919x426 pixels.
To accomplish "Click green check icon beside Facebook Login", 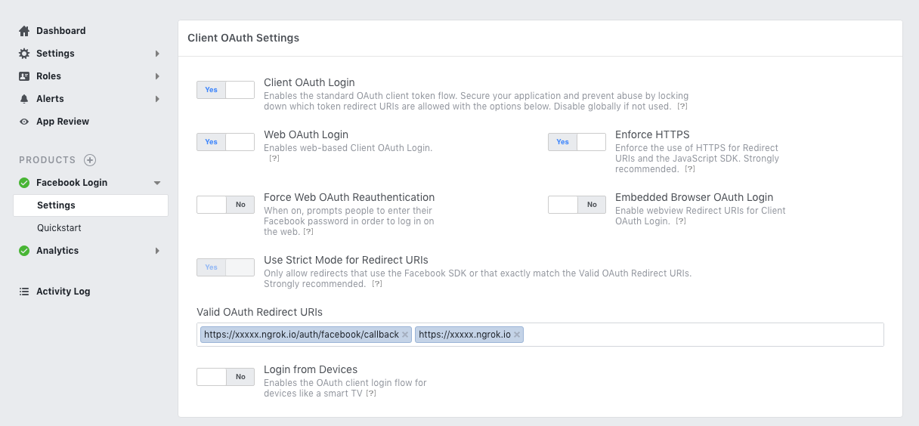I will point(24,183).
